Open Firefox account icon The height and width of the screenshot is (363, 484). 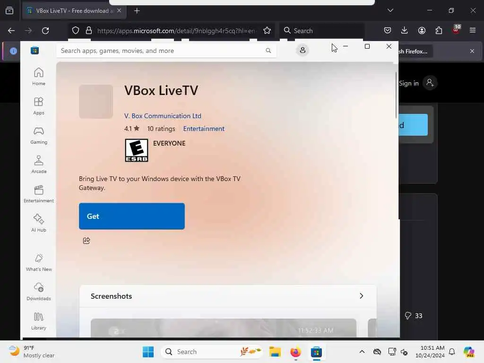point(422,31)
